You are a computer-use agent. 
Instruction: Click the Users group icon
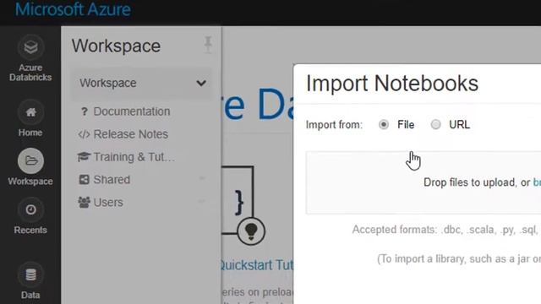click(84, 203)
